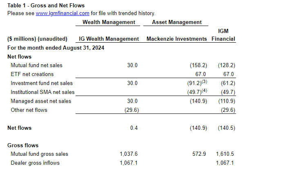Select the Institutional SMA net sales row label
Viewport: 281px width, 170px height.
click(42, 92)
